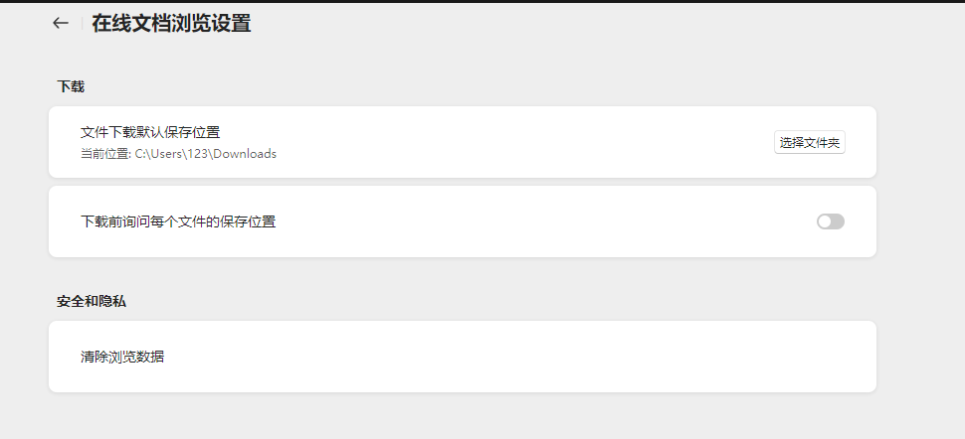Screen dimensions: 965x439
Task: Click the dark strip at window top
Action: [482, 1]
